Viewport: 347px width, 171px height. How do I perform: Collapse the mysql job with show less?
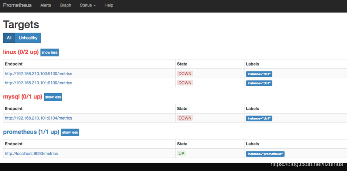click(53, 97)
